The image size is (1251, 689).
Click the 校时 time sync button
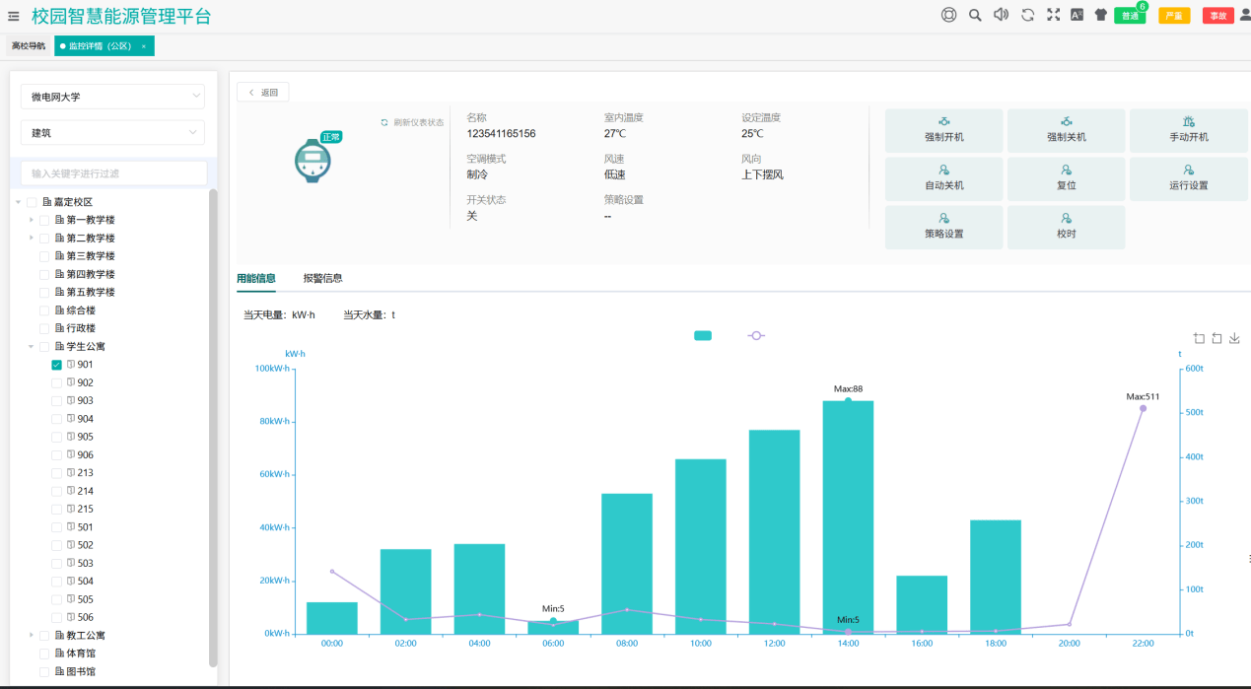[1067, 228]
